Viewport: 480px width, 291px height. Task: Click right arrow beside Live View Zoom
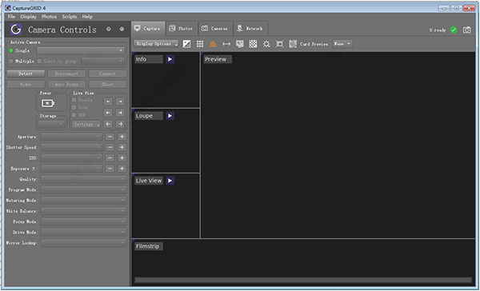[x=120, y=113]
